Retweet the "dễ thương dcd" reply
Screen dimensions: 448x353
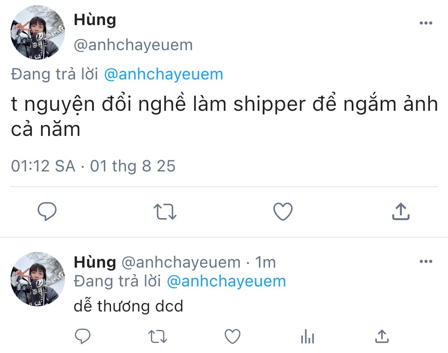point(158,337)
